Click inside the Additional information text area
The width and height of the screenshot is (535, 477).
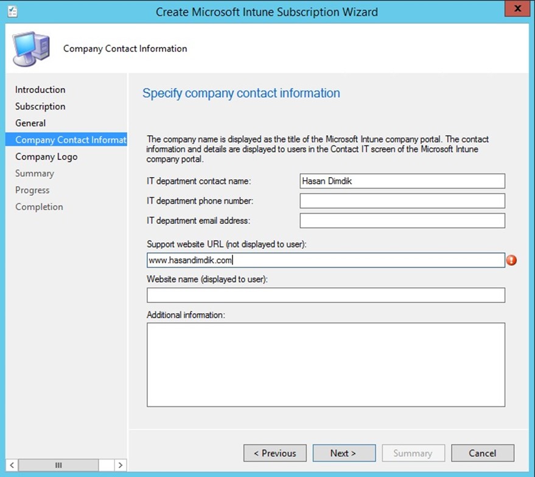(x=326, y=365)
